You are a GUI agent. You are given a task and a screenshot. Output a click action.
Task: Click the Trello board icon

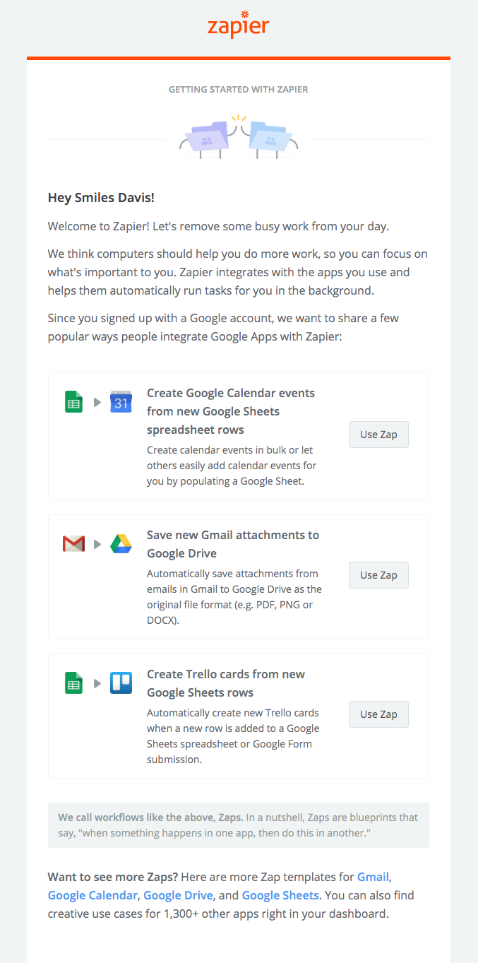coord(121,683)
